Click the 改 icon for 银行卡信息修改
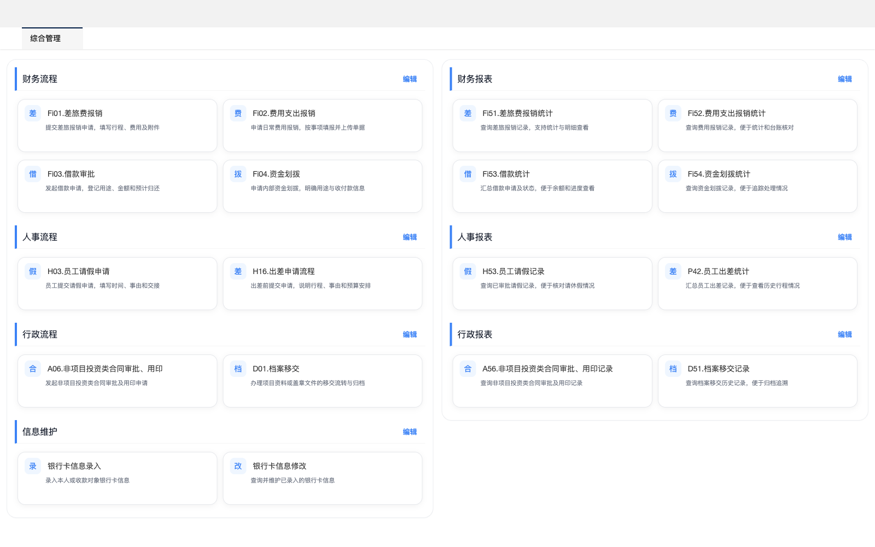875x547 pixels. coord(238,466)
